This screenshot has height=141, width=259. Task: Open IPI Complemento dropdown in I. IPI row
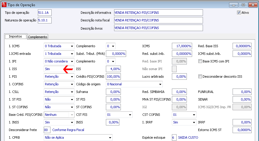point(111,61)
